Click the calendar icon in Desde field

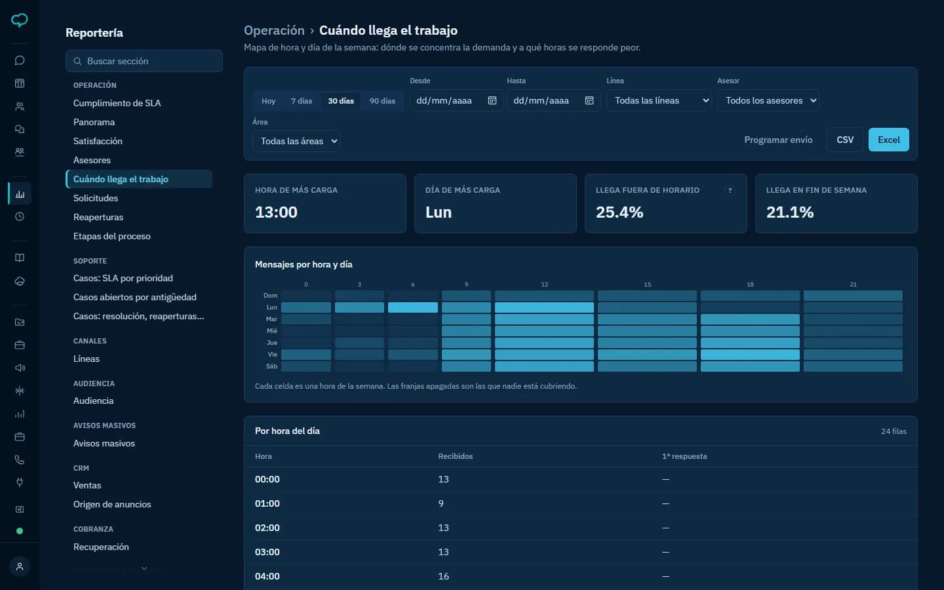(492, 100)
